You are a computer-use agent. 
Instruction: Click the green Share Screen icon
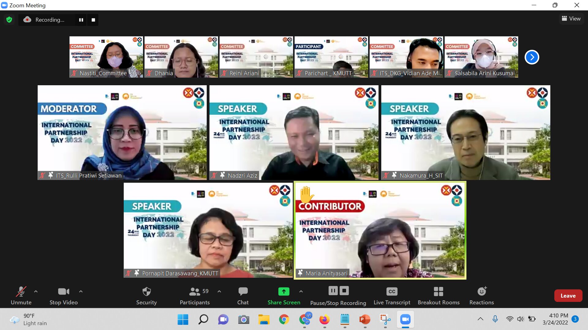284,291
